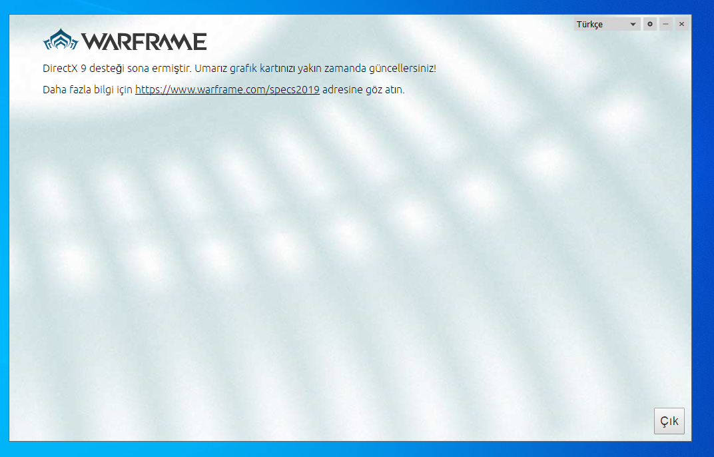Open the warframe.com/specs2019 link
714x457 pixels.
click(x=227, y=90)
